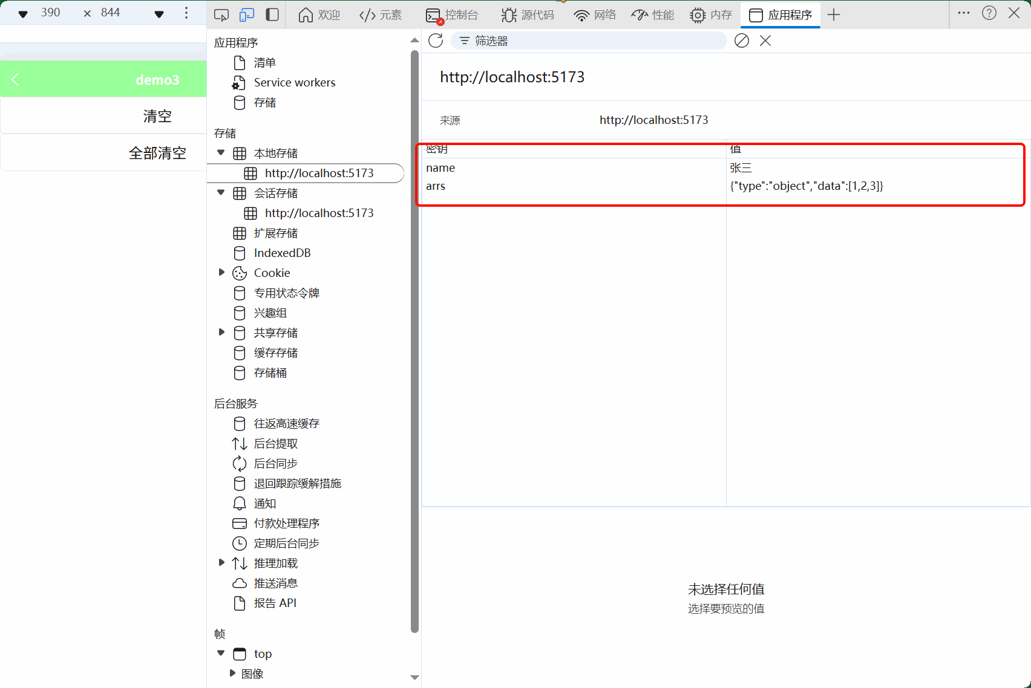Open Service workers in the sidebar
The image size is (1031, 688).
tap(295, 82)
